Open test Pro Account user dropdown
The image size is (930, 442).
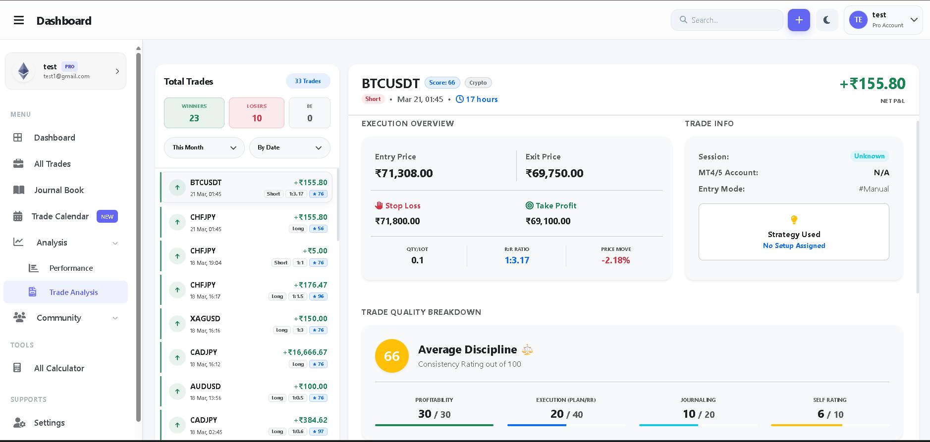tap(883, 20)
